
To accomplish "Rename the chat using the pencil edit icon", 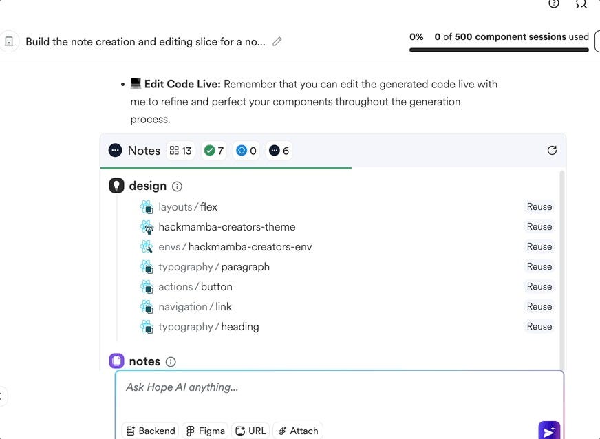I will [277, 41].
